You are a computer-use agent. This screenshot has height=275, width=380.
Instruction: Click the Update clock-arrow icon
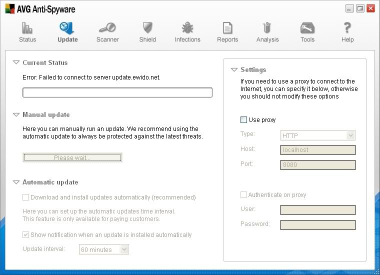[x=67, y=27]
